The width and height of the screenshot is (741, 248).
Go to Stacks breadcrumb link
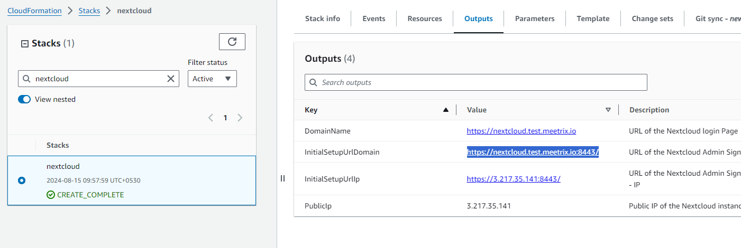(x=89, y=11)
